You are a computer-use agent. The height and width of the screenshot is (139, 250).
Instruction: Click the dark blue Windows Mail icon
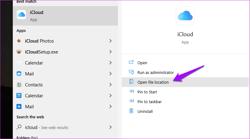tap(19, 106)
